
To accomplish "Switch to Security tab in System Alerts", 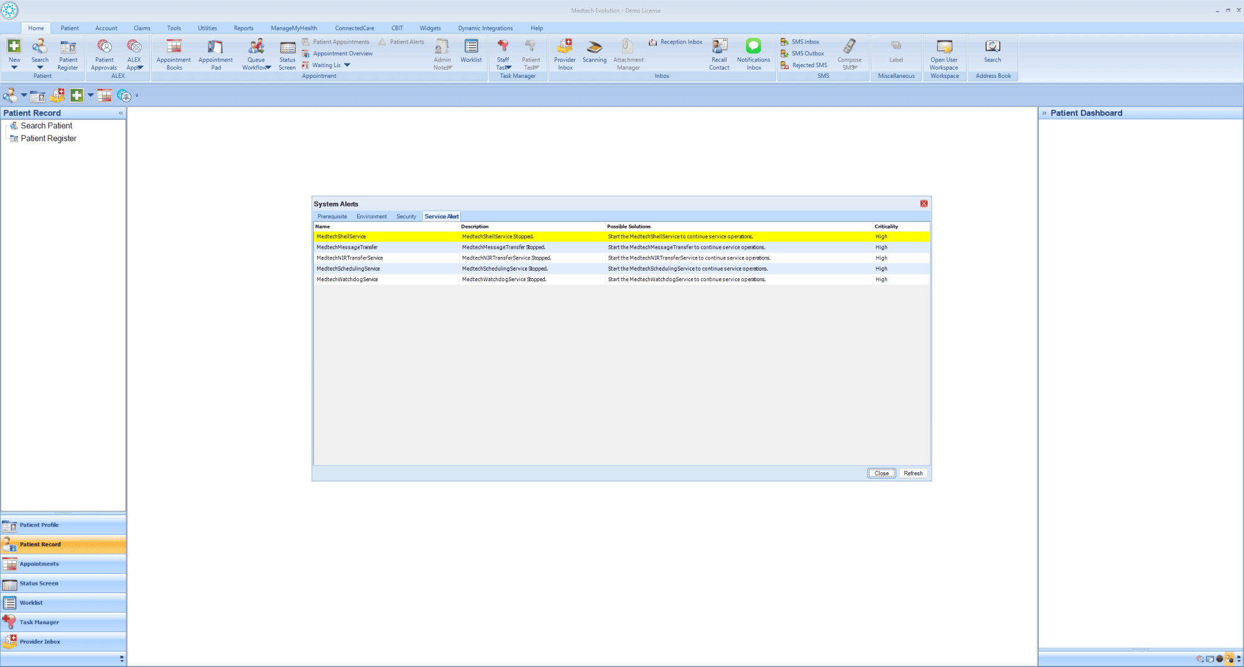I will click(x=406, y=217).
